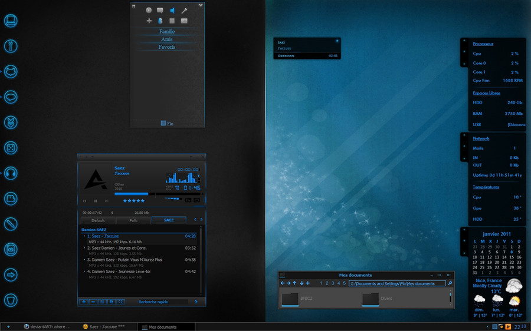This screenshot has width=531, height=331.
Task: Click the five-star track rating
Action: coord(134,201)
